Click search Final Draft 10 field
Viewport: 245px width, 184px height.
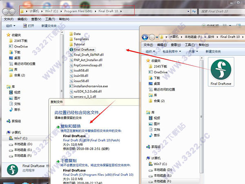coord(222,11)
